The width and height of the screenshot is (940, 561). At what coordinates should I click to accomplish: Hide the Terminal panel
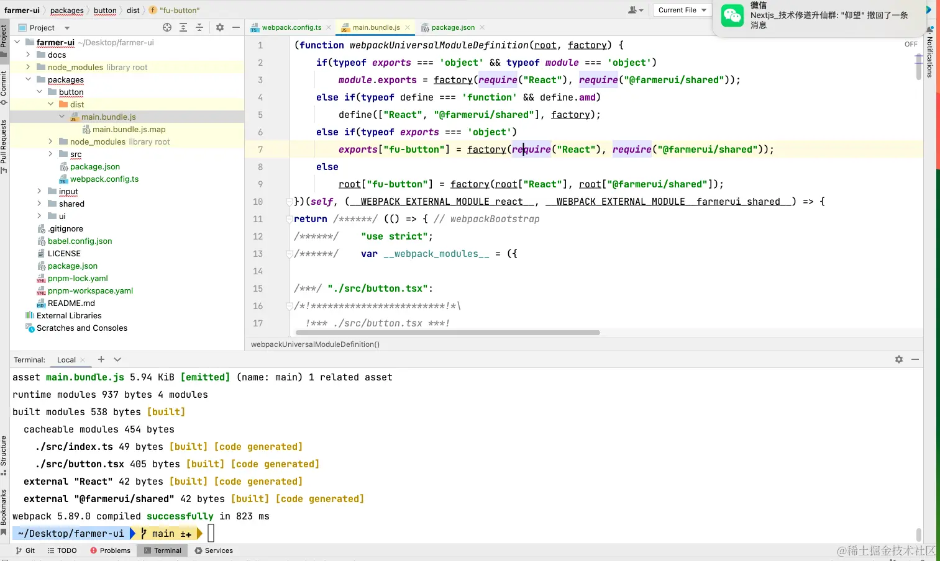pos(915,359)
